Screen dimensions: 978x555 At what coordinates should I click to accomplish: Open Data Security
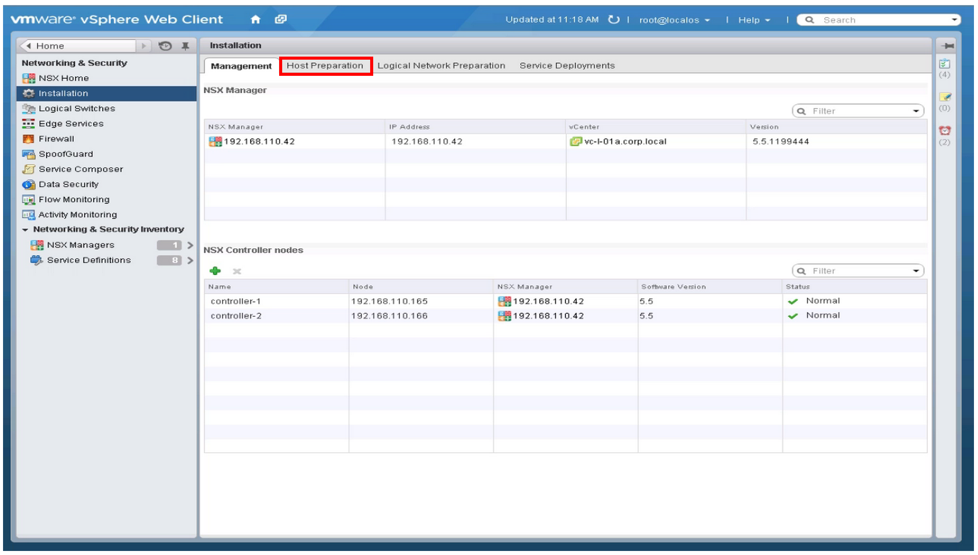[68, 184]
